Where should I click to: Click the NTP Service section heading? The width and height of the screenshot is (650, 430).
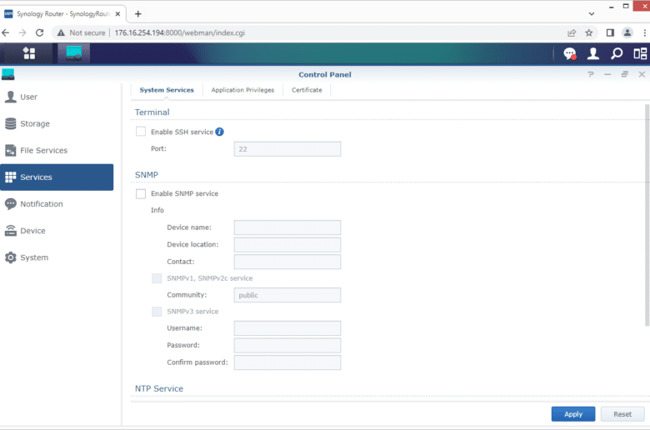159,388
